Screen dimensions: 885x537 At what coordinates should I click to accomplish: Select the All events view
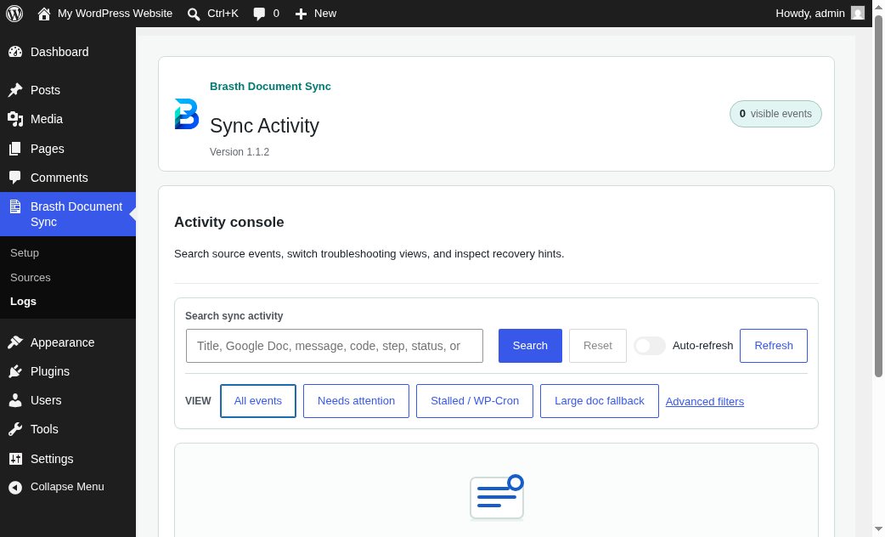[258, 401]
